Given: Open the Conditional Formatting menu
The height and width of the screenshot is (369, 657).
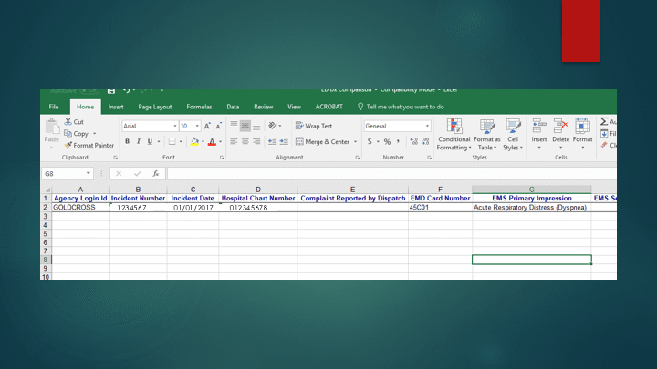Looking at the screenshot, I should point(454,127).
